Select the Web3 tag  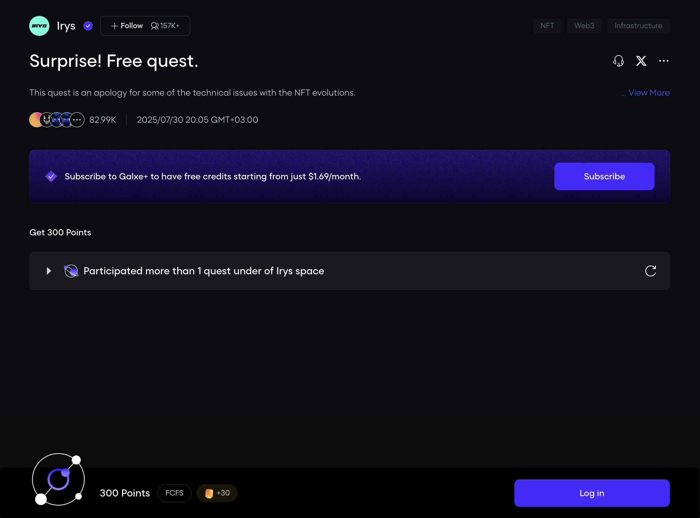(x=584, y=26)
